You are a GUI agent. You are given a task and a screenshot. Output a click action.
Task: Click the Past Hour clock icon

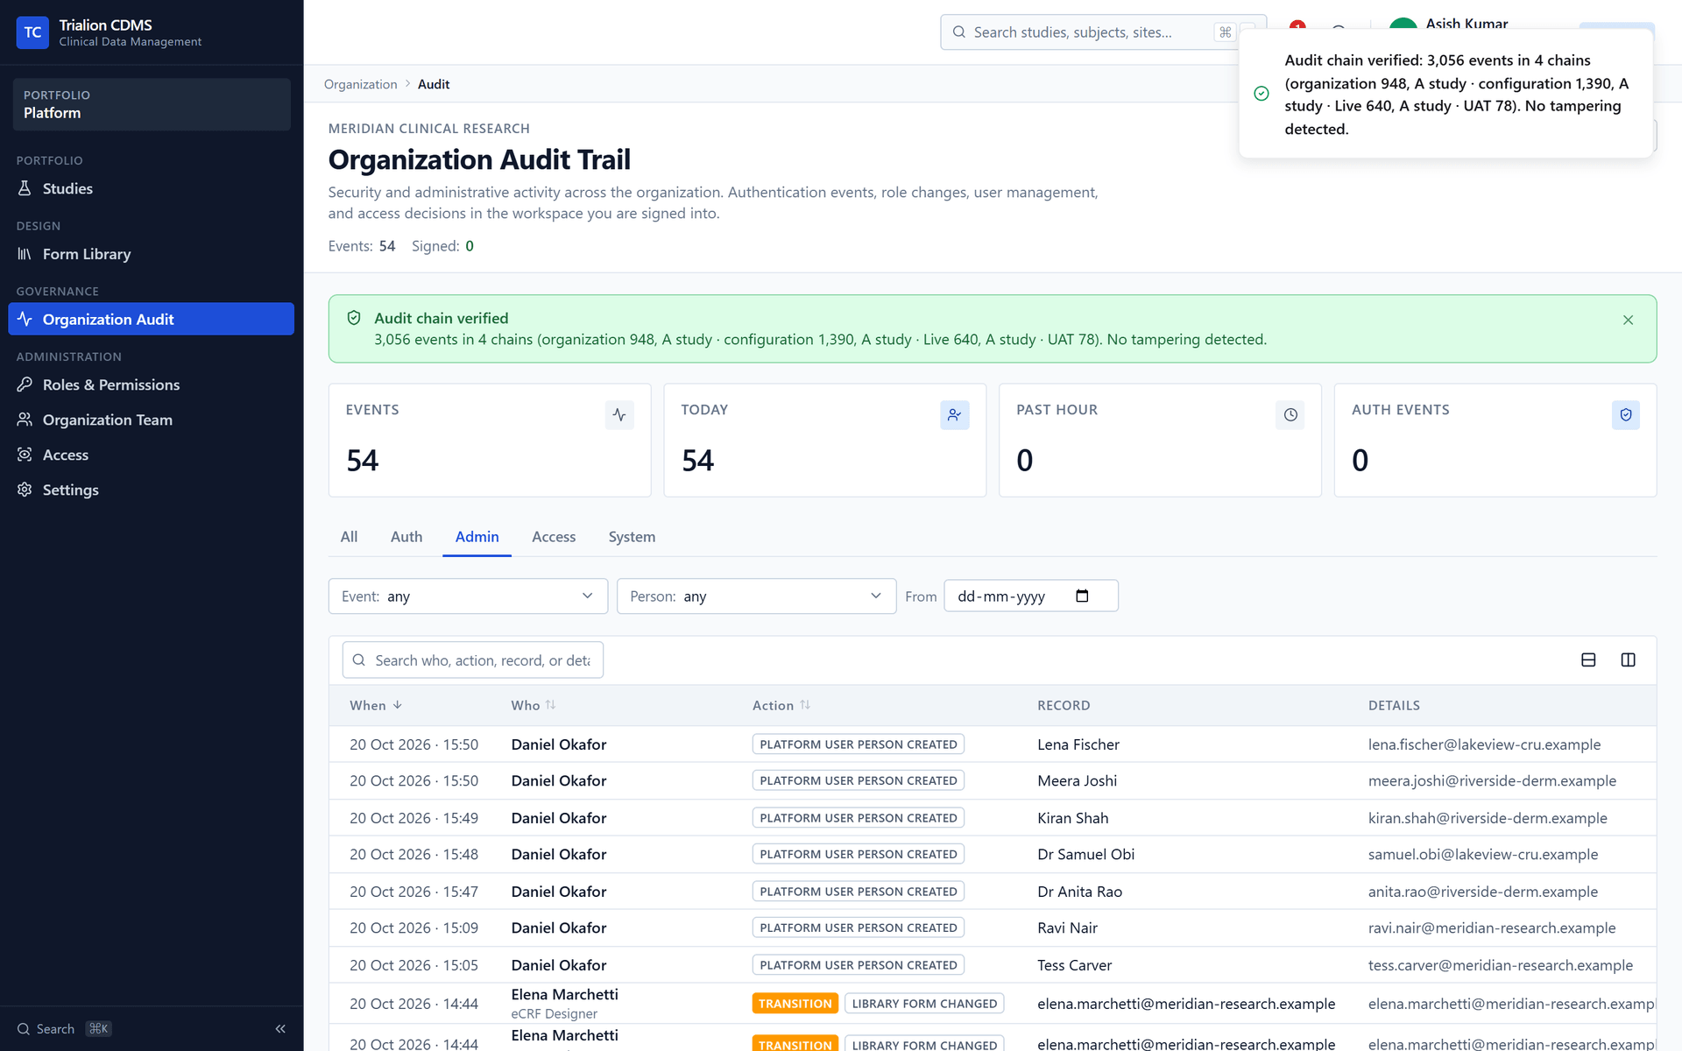(x=1290, y=415)
